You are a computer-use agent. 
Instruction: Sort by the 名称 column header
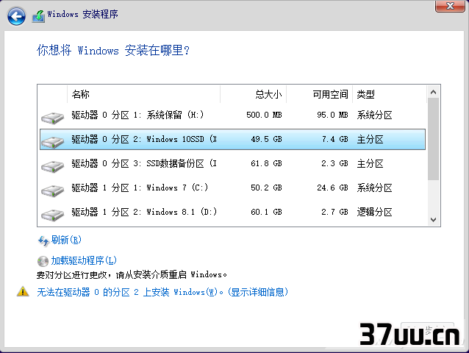click(144, 94)
